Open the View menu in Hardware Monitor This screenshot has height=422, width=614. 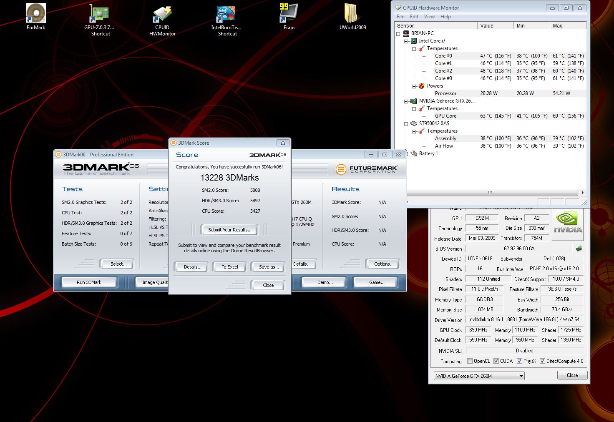click(x=429, y=17)
